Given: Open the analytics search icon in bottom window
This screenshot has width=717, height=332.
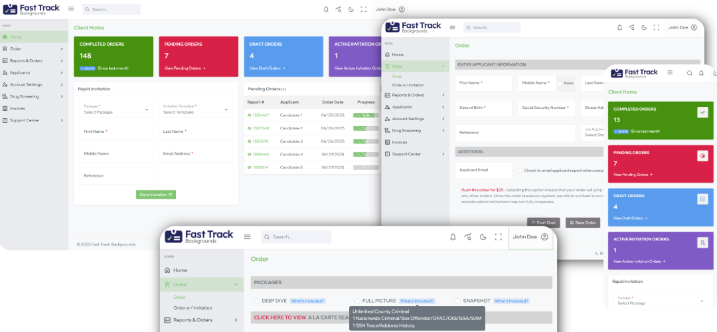Looking at the screenshot, I should [467, 237].
